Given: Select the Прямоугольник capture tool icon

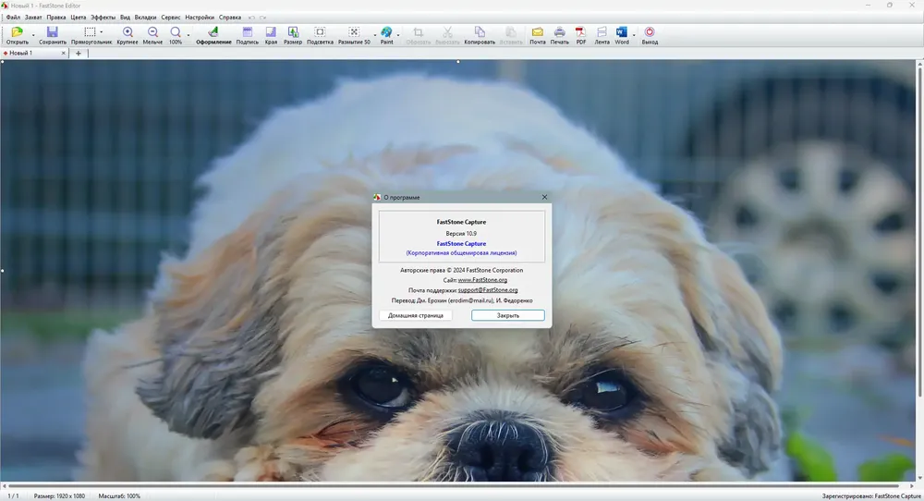Looking at the screenshot, I should [x=90, y=31].
